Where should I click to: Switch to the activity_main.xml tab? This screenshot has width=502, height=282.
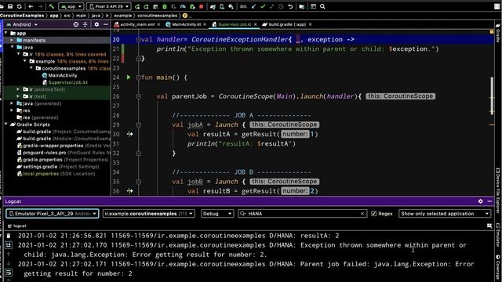(137, 24)
